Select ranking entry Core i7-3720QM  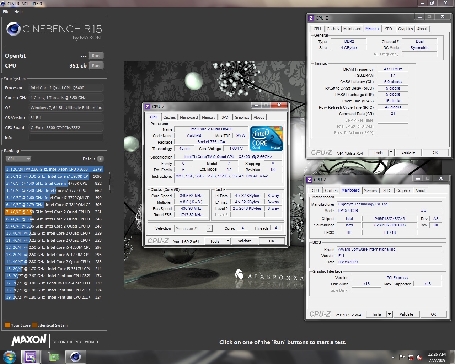[54, 198]
